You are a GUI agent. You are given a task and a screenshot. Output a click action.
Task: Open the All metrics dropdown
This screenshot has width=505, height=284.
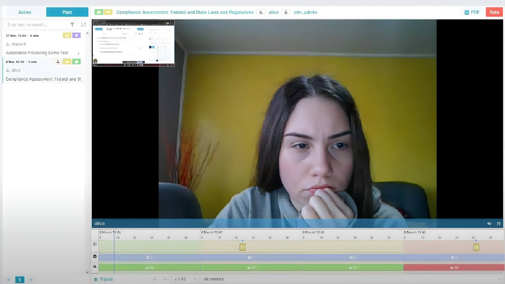[x=213, y=279]
